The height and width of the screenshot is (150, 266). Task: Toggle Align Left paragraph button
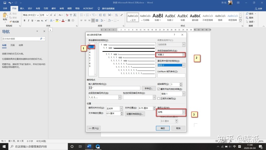tap(81, 20)
